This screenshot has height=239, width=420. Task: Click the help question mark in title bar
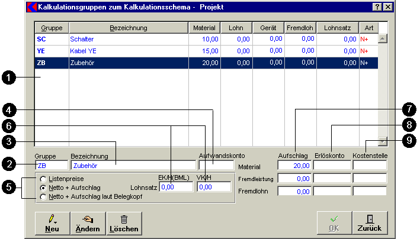(x=377, y=7)
